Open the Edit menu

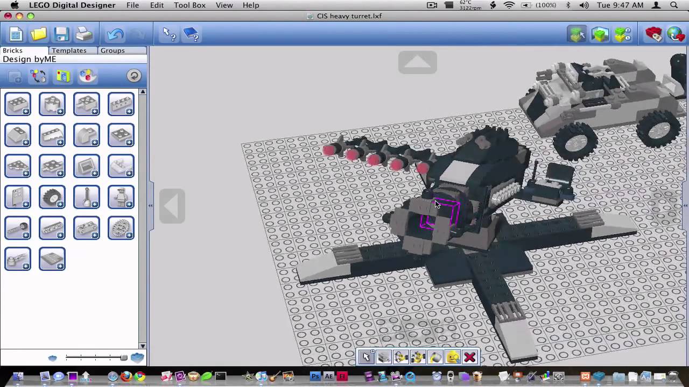(157, 5)
